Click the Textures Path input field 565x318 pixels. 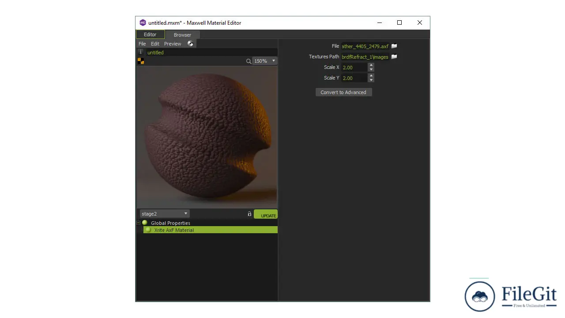[365, 57]
